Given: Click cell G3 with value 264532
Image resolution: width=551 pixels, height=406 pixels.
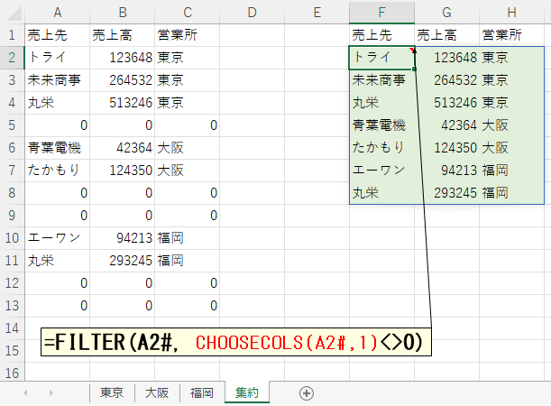Looking at the screenshot, I should tap(446, 80).
